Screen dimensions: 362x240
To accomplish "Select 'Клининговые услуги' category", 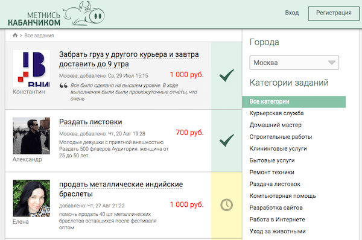I will pyautogui.click(x=278, y=148).
